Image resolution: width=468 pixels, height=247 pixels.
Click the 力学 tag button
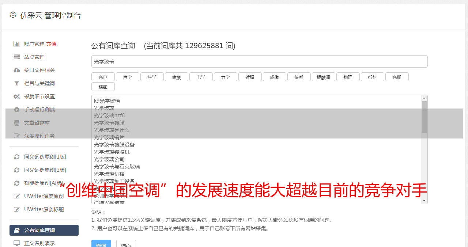(225, 77)
